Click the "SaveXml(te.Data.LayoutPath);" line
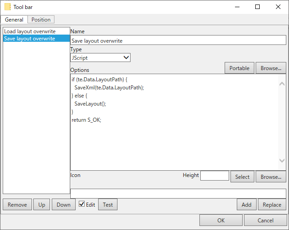The image size is (289, 230). pyautogui.click(x=109, y=88)
